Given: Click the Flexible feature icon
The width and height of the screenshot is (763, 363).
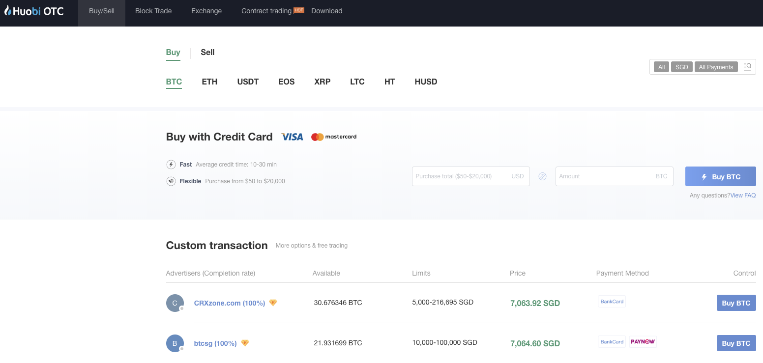Looking at the screenshot, I should pos(171,181).
